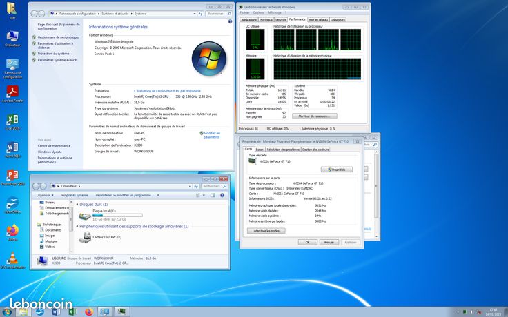
Task: Launch Acrobat Reader from the desktop
Action: coord(12,94)
